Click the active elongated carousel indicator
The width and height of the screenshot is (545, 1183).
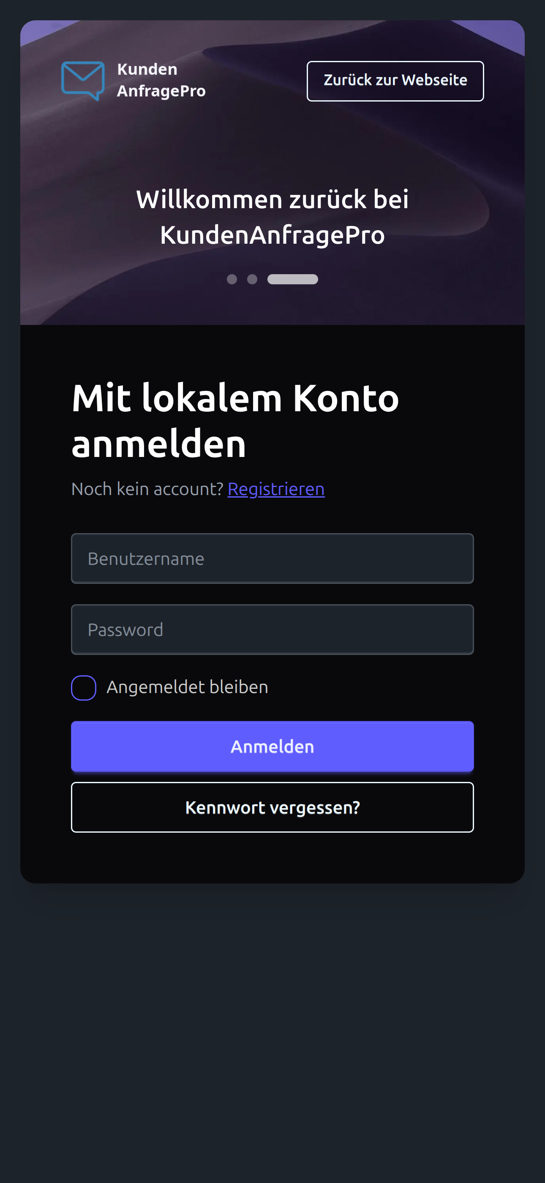point(292,279)
